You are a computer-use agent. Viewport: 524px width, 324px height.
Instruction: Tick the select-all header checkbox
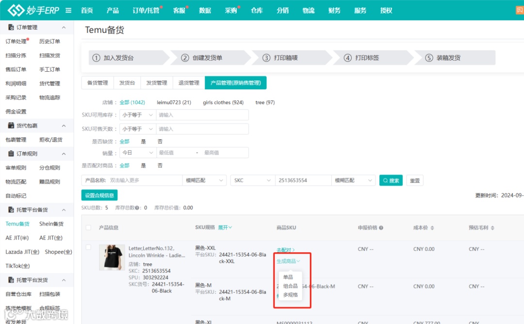tap(89, 227)
